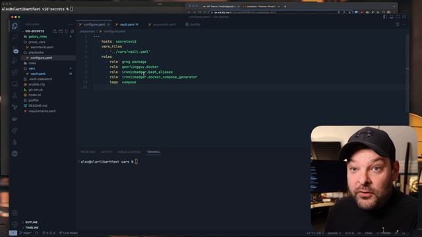Image resolution: width=422 pixels, height=237 pixels.
Task: Open the Manage gear in activity bar
Action: [x=15, y=224]
